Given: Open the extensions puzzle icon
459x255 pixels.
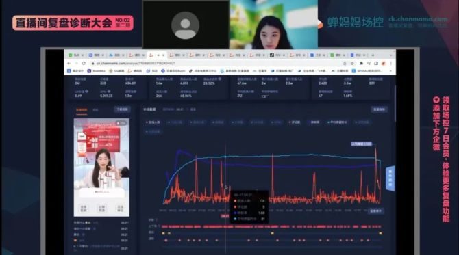Looking at the screenshot, I should coord(361,63).
